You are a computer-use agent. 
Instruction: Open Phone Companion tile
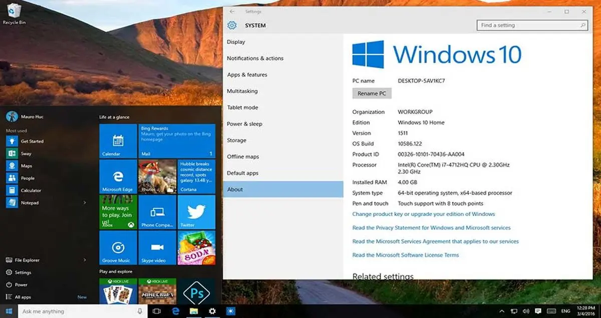157,211
